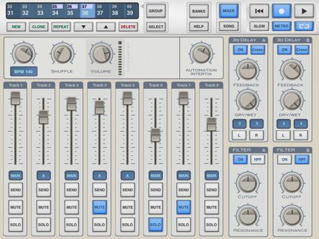319x239 pixels.
Task: Select pattern slot 31 in sequence
Action: click(x=10, y=13)
